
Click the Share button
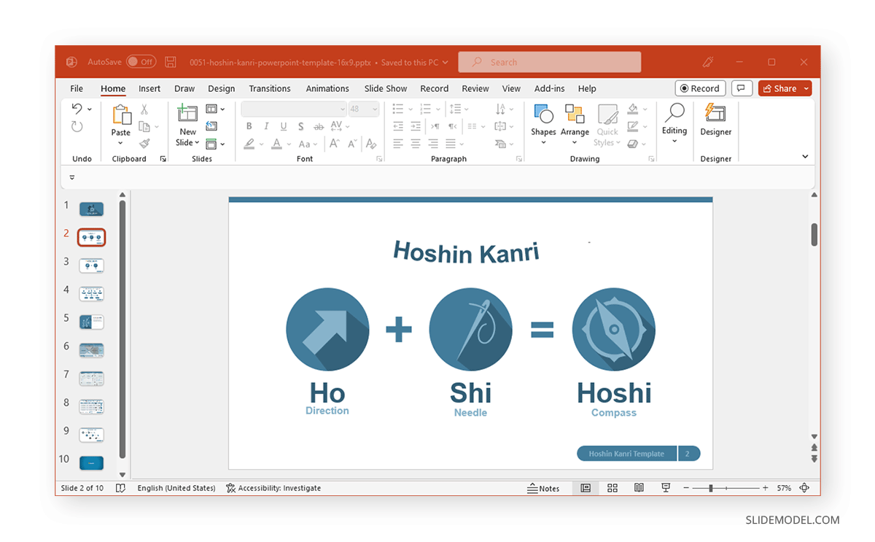(x=781, y=88)
